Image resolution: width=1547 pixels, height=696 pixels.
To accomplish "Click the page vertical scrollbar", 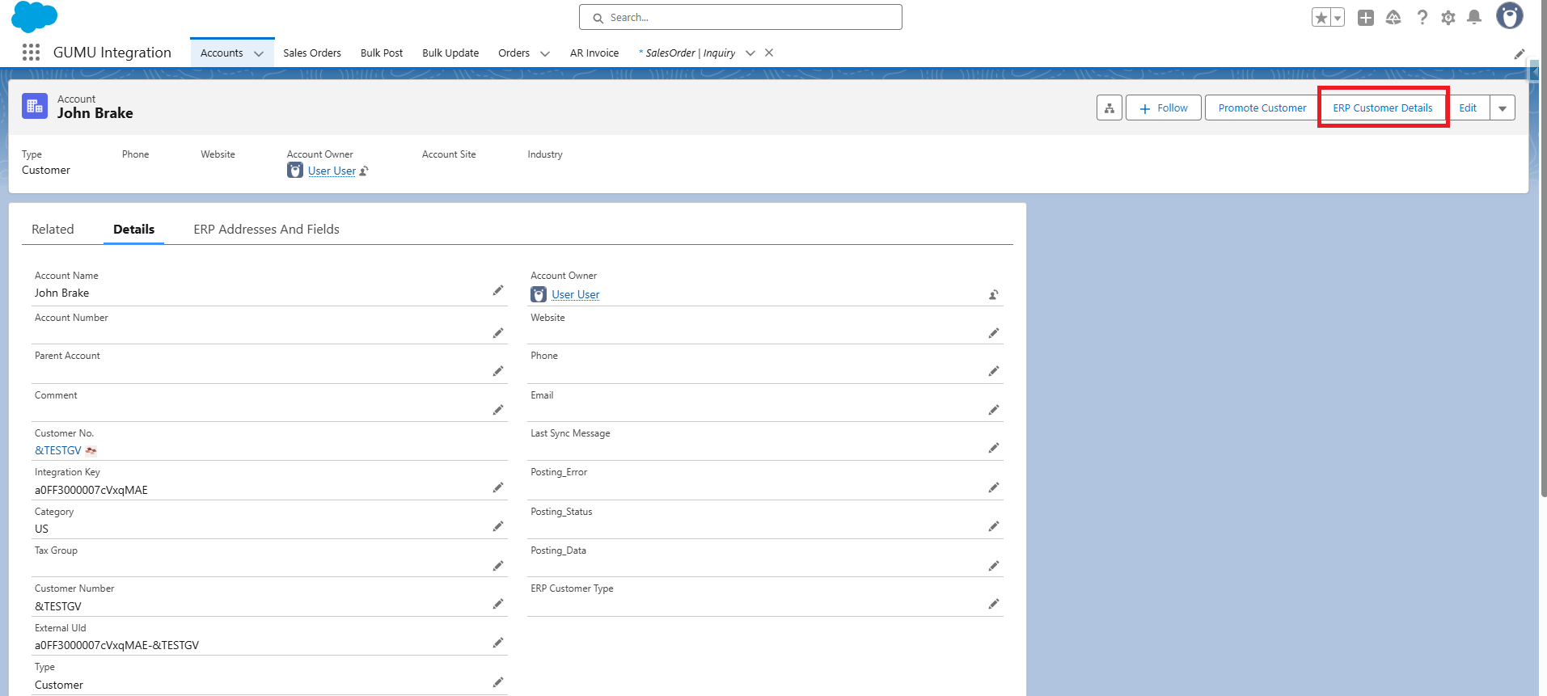I will pos(1543,251).
